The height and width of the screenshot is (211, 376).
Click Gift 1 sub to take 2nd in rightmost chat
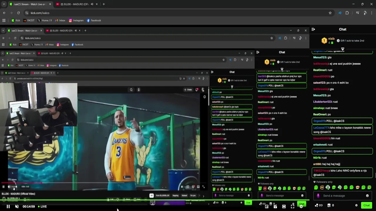(x=350, y=41)
